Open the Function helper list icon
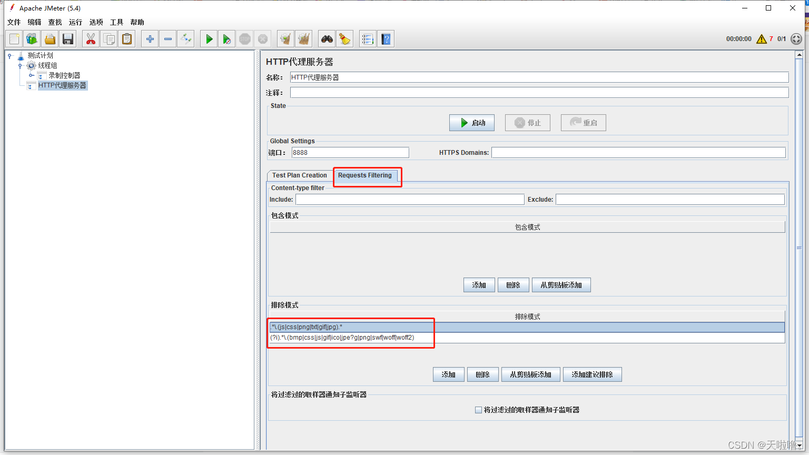Viewport: 809px width, 455px height. coord(368,39)
